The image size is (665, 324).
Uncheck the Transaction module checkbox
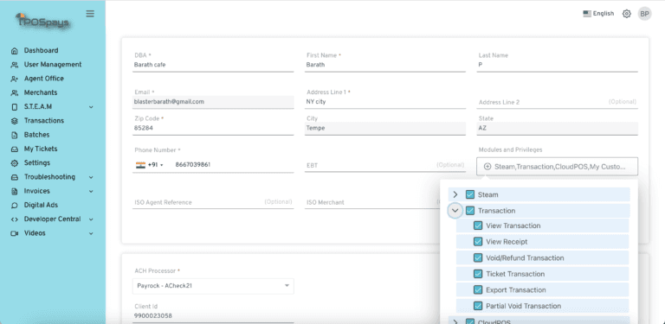pos(470,211)
